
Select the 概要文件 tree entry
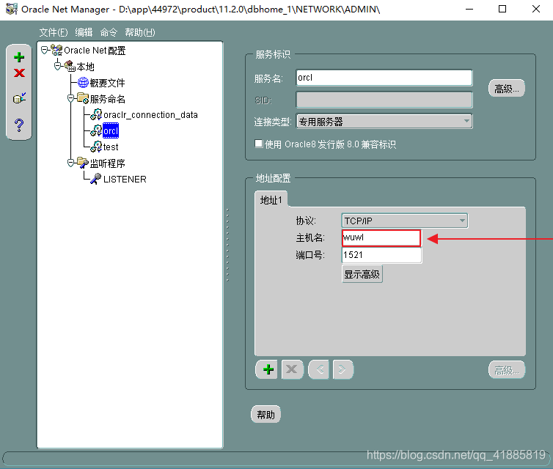point(108,83)
